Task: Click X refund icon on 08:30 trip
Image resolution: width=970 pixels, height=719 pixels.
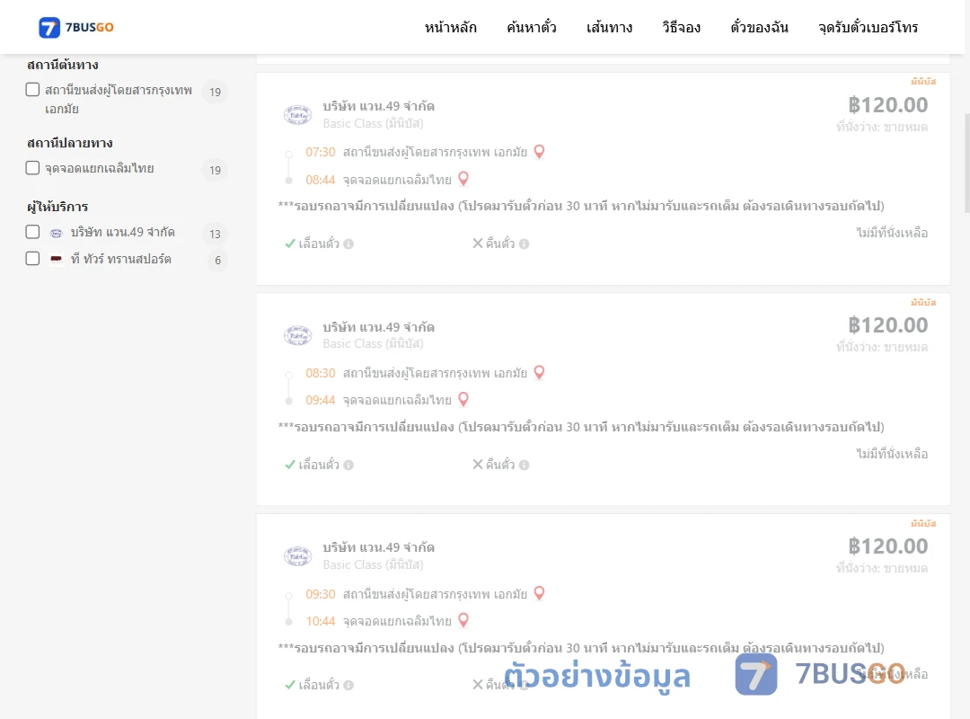Action: [x=478, y=465]
